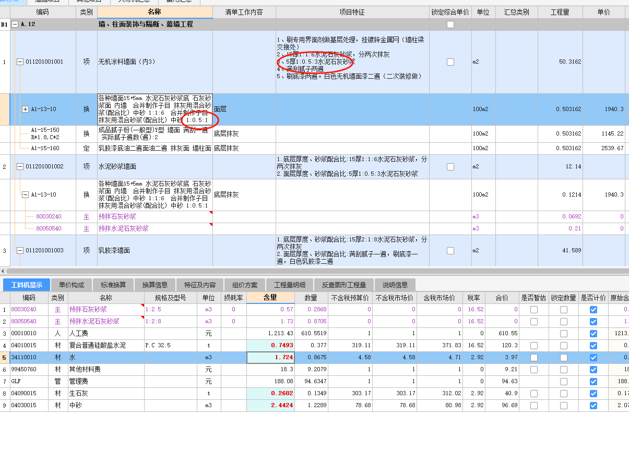The height and width of the screenshot is (452, 629).
Task: Click the 工程量 column header
Action: [560, 12]
